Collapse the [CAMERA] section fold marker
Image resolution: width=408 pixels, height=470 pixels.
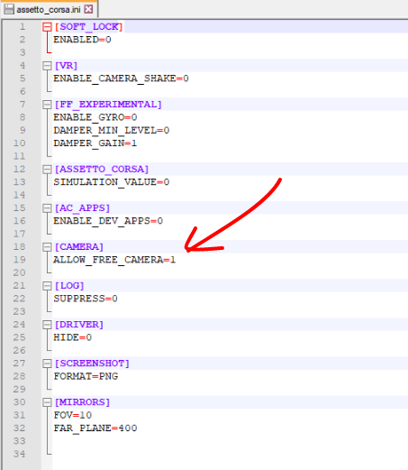(47, 247)
